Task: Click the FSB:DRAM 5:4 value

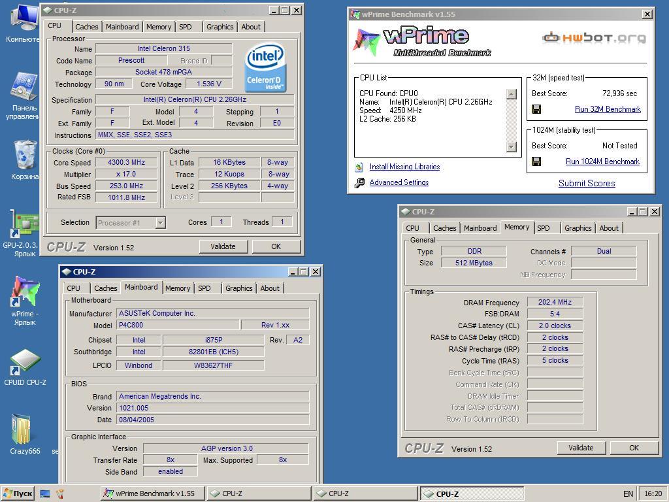Action: point(555,314)
